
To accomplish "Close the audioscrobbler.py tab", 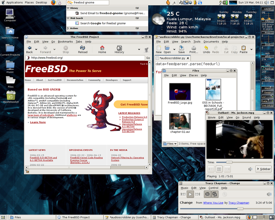I will click(188, 58).
